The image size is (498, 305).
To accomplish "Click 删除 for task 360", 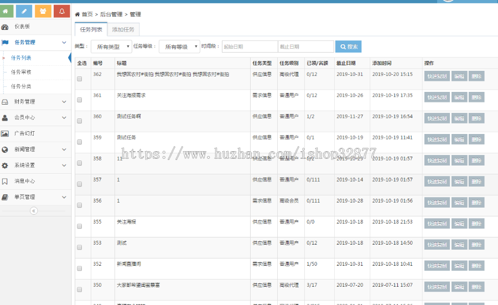I will click(476, 118).
